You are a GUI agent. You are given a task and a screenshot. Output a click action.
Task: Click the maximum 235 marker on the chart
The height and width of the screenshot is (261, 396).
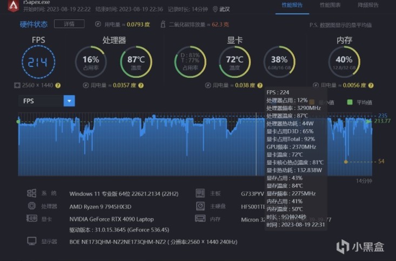click(x=154, y=116)
